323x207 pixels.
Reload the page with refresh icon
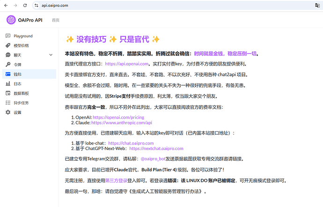tap(25, 6)
